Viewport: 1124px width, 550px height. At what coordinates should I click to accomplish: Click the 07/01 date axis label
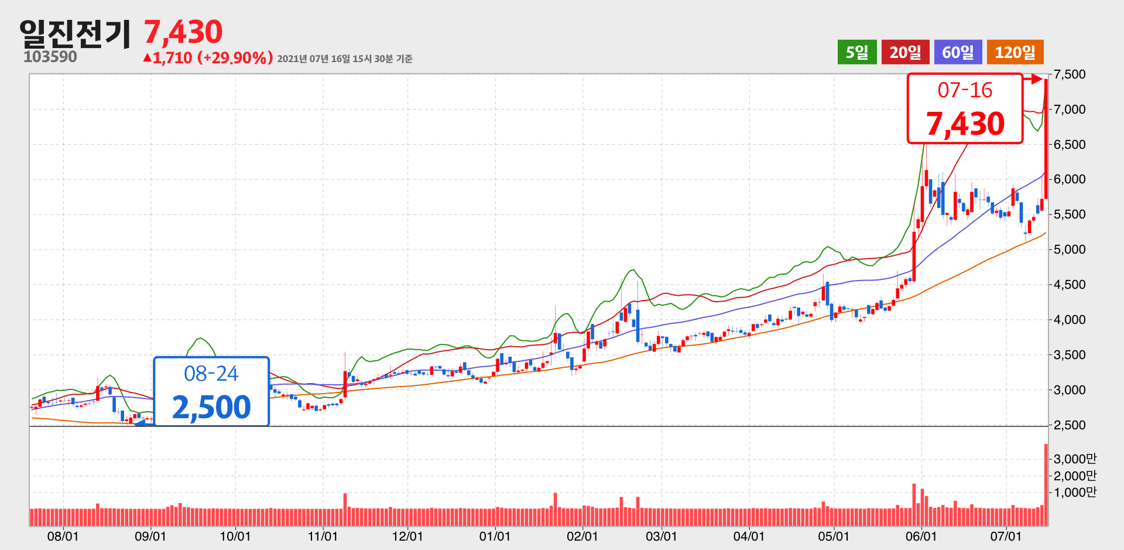tap(1006, 536)
